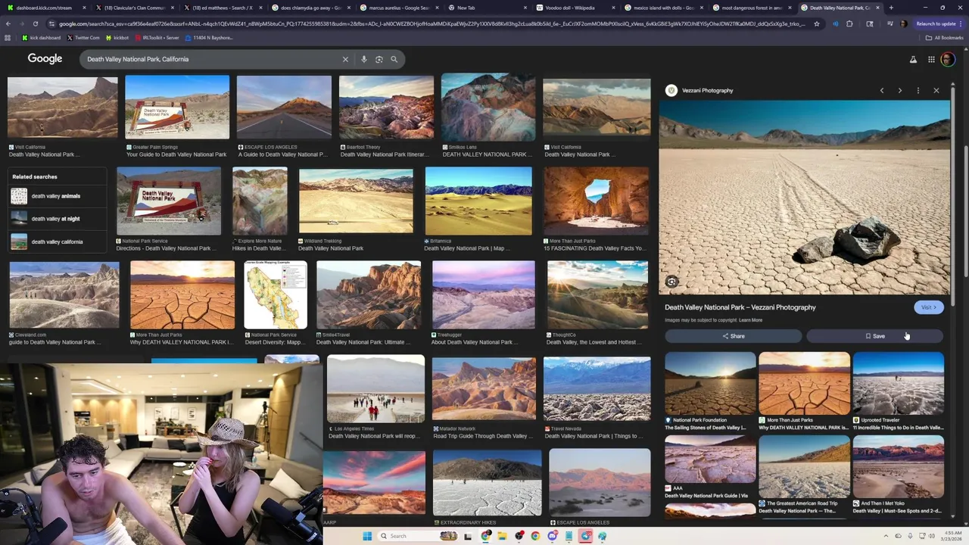Open the kickbot bookmark
This screenshot has width=969, height=545.
(117, 37)
